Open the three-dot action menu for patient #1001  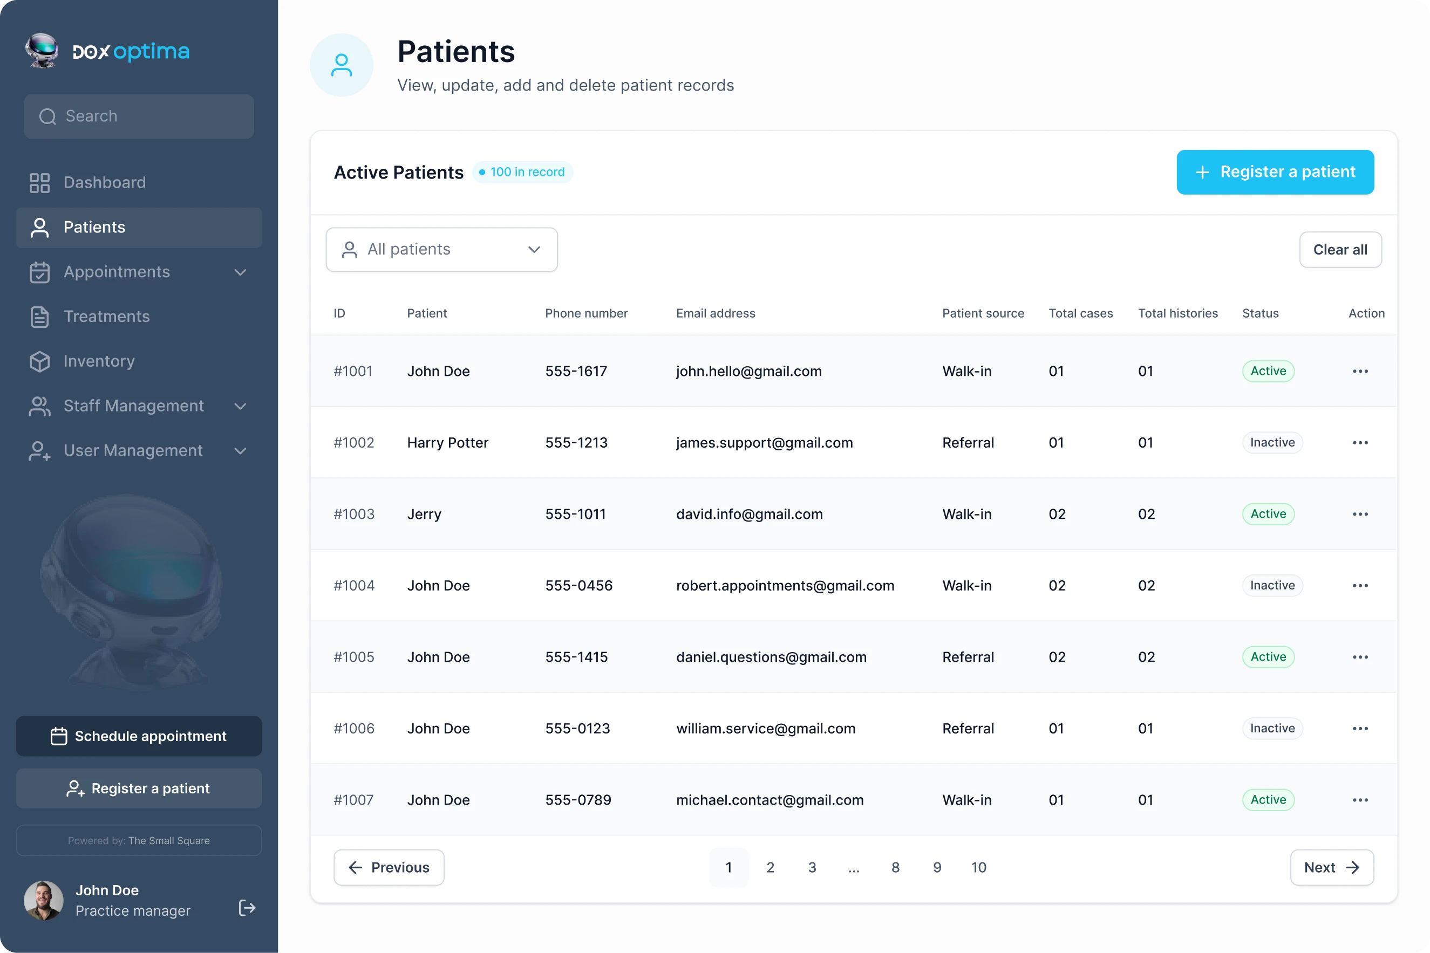pyautogui.click(x=1360, y=372)
